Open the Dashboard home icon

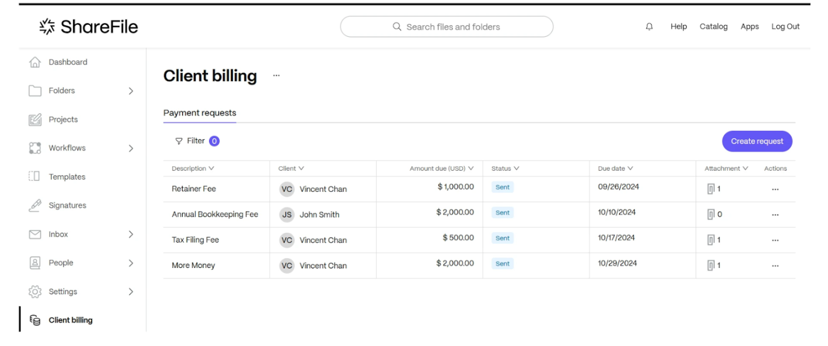pos(35,63)
